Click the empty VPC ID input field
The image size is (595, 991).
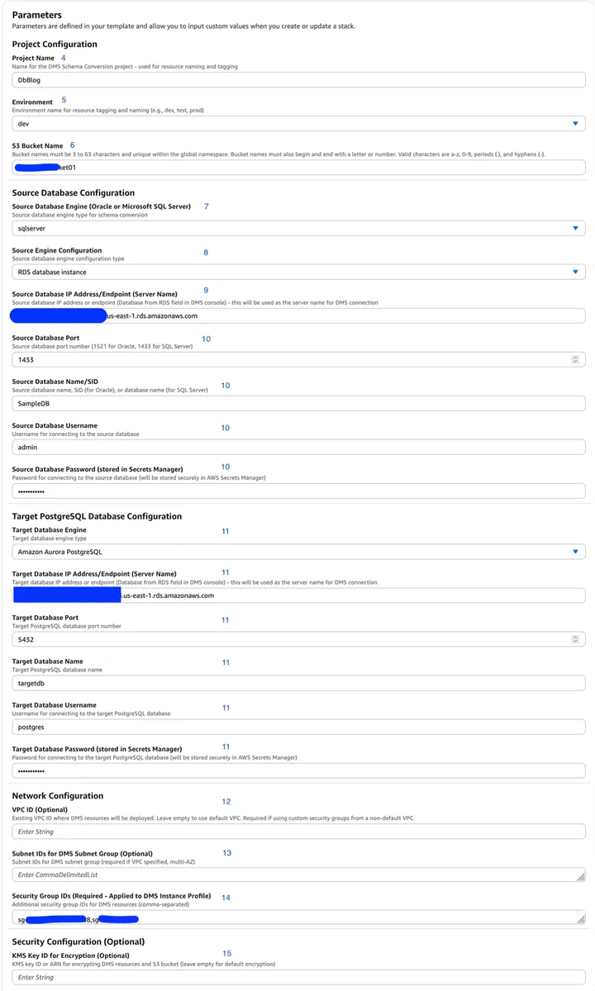299,831
